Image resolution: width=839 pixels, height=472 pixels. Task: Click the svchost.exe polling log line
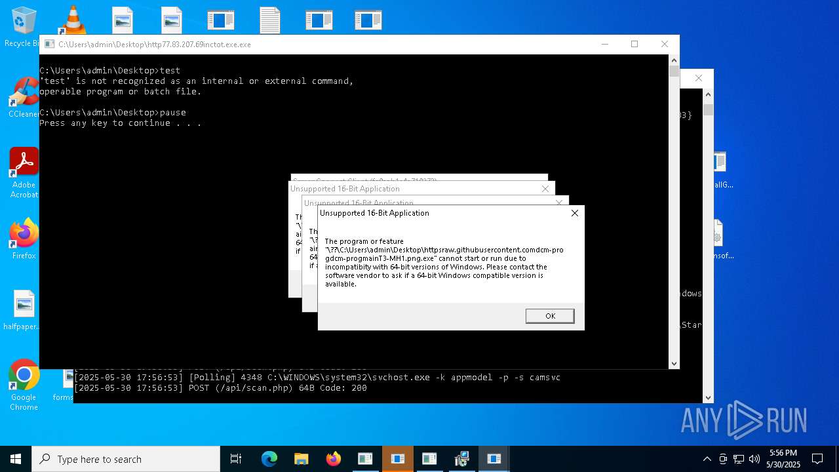click(x=317, y=378)
